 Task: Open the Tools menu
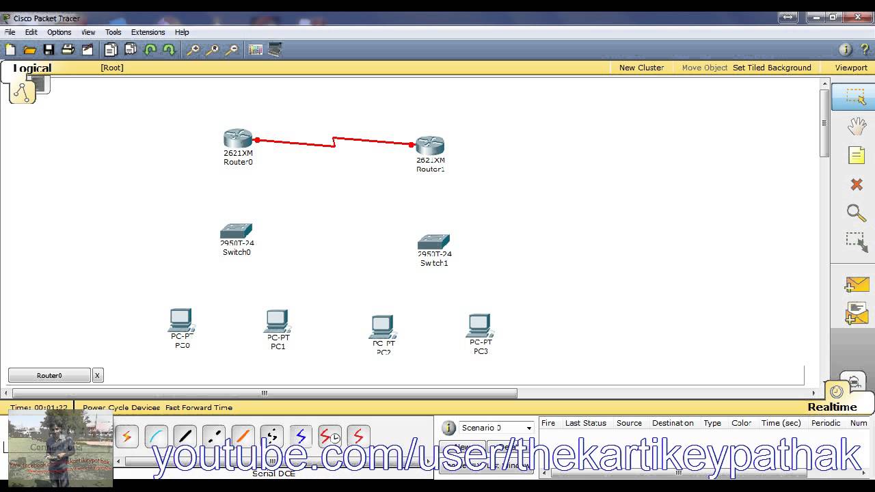(x=113, y=32)
